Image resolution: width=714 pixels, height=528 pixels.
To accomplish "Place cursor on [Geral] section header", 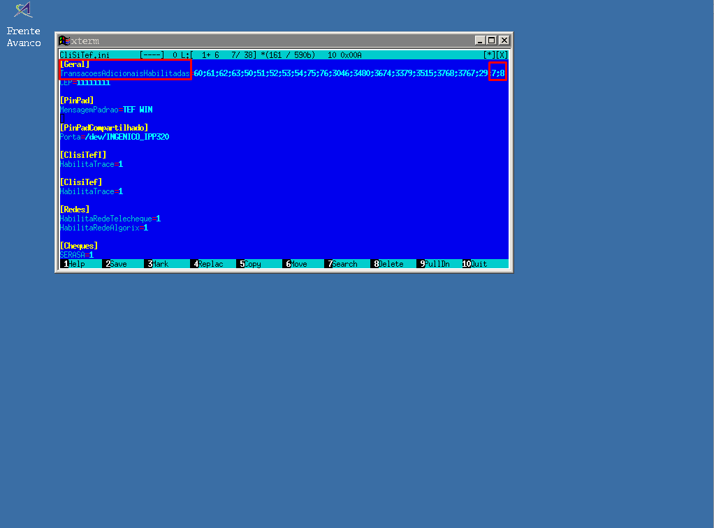I will tap(75, 64).
